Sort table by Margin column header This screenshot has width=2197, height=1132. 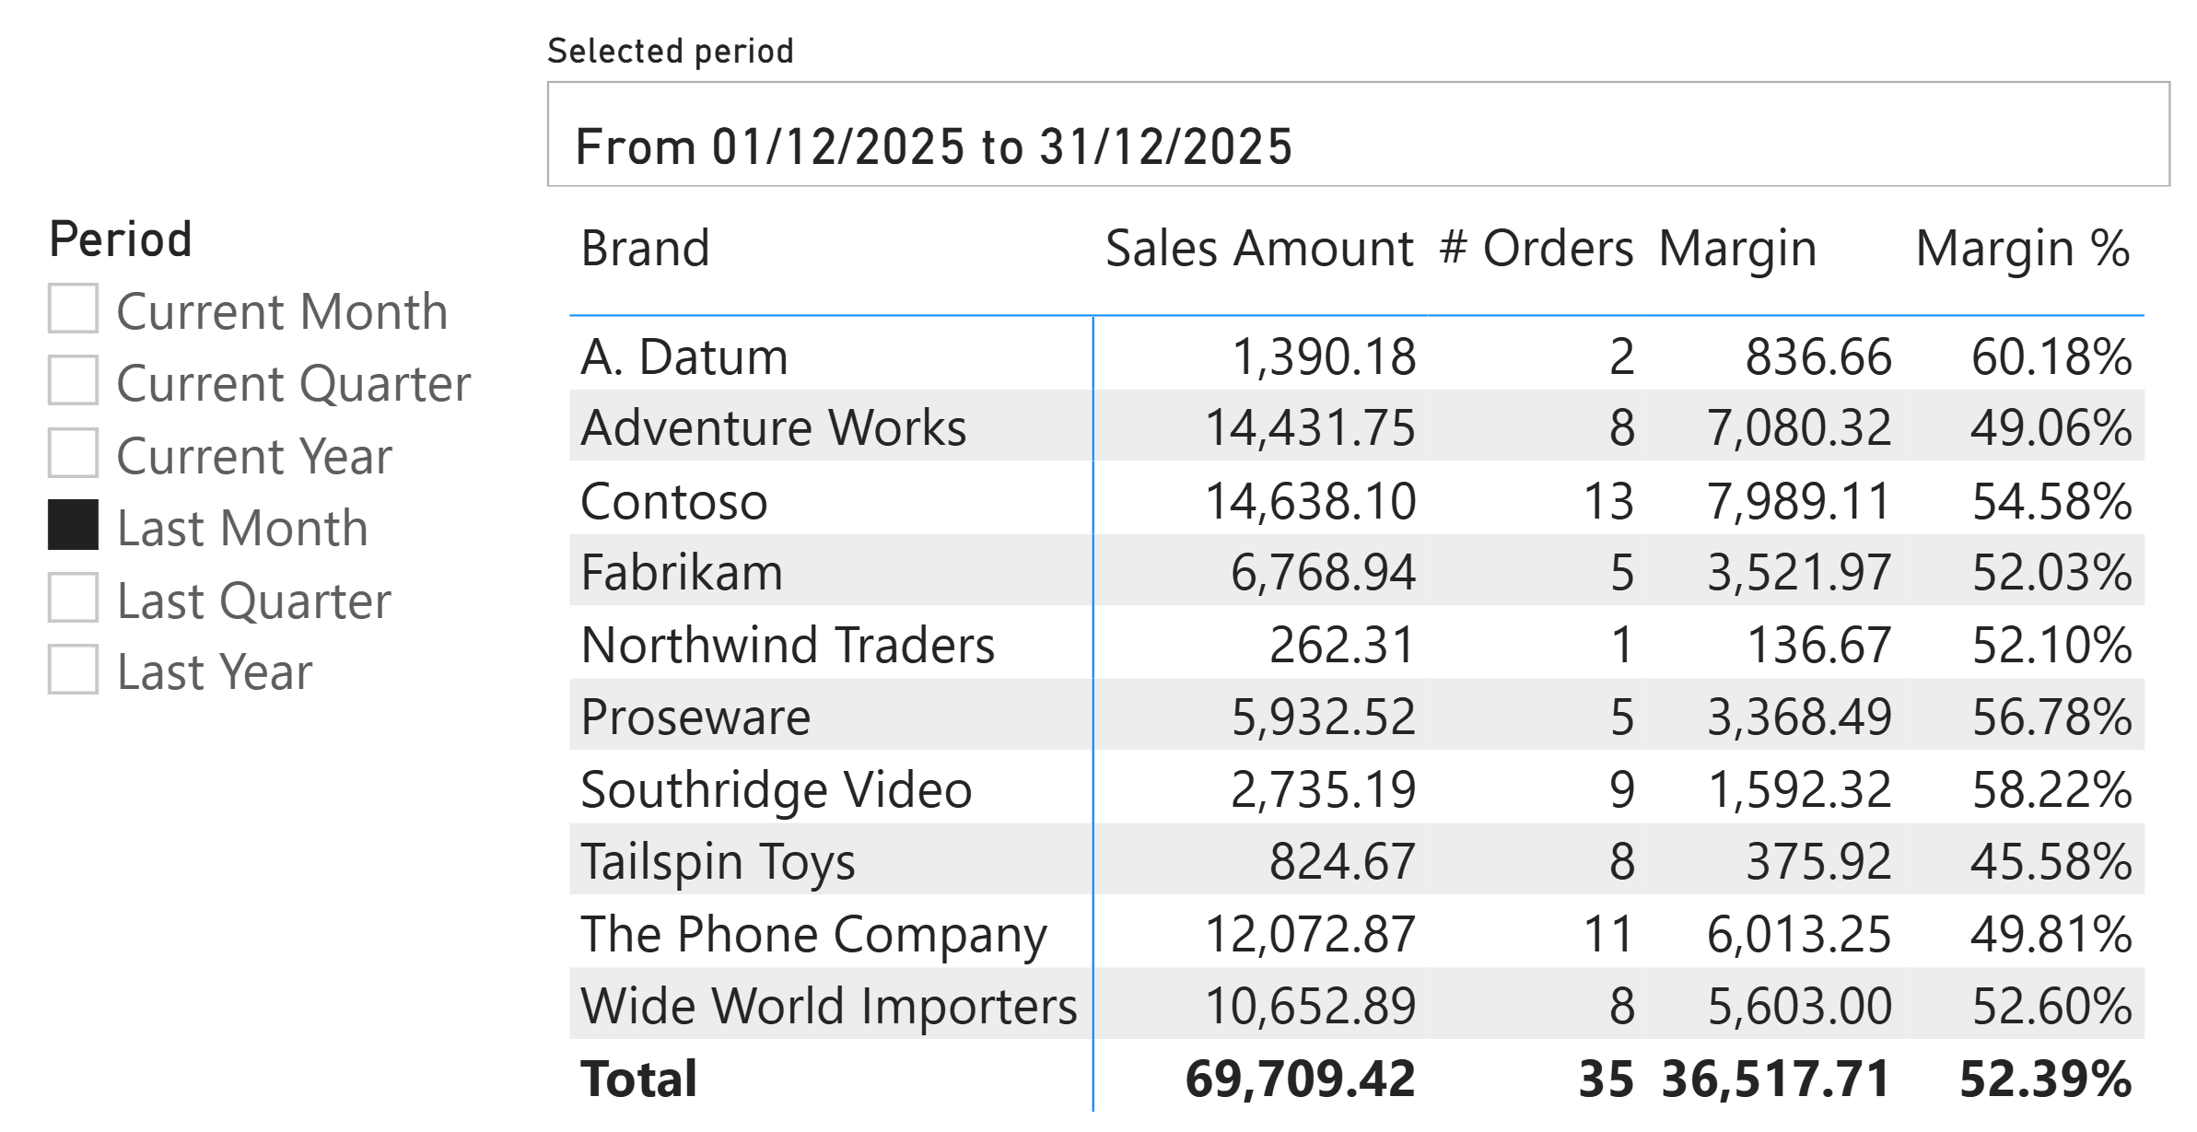coord(1737,249)
